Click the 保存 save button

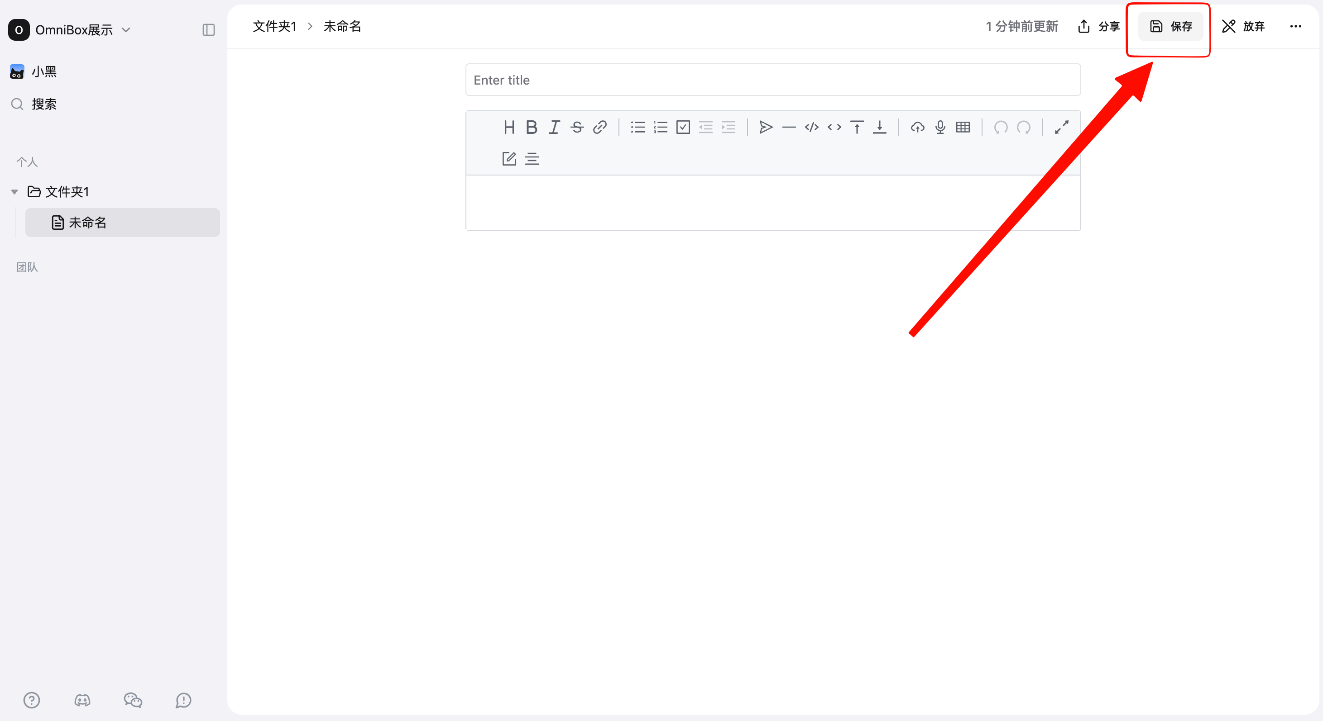[1170, 26]
